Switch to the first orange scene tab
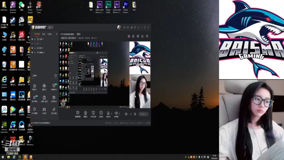284x160 pixels. (x=37, y=34)
